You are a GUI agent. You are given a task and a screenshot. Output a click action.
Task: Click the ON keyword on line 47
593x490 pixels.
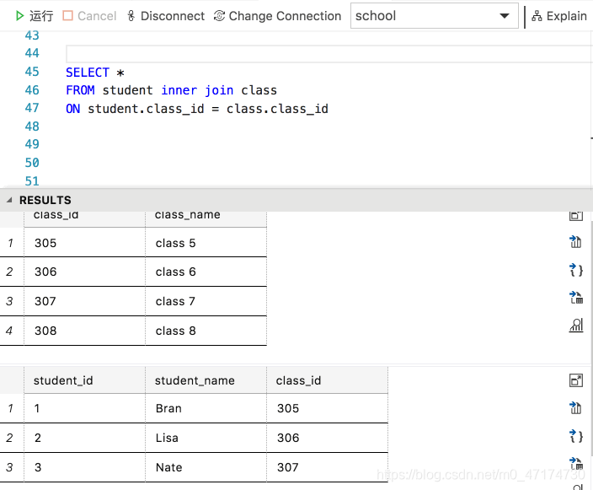73,109
